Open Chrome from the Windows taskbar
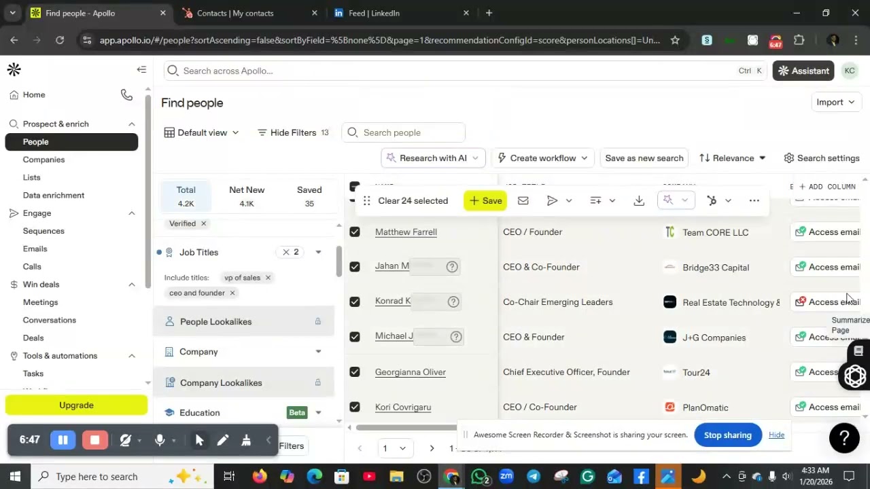Image resolution: width=870 pixels, height=489 pixels. click(451, 477)
